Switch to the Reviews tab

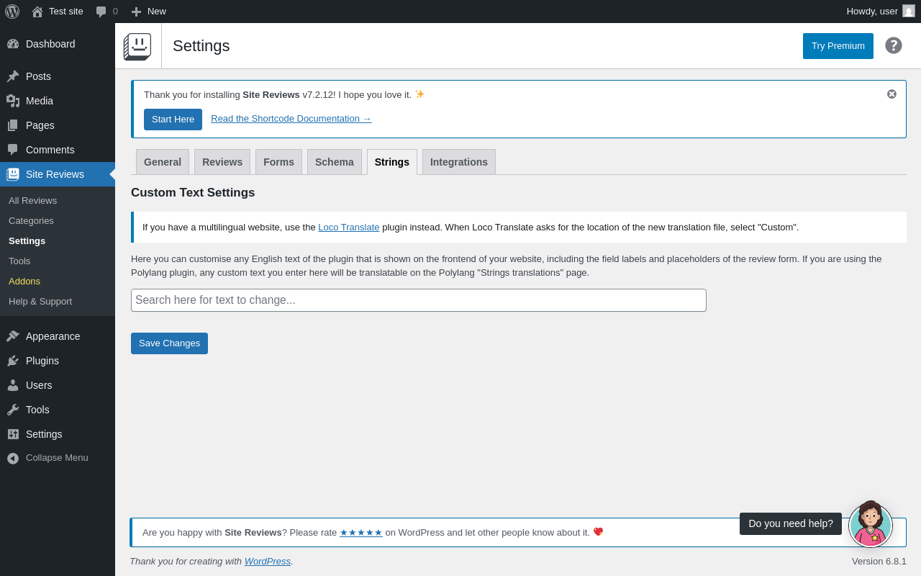222,162
